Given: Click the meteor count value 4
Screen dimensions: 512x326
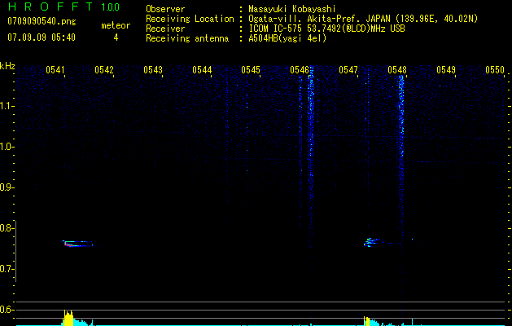Looking at the screenshot, I should (116, 37).
